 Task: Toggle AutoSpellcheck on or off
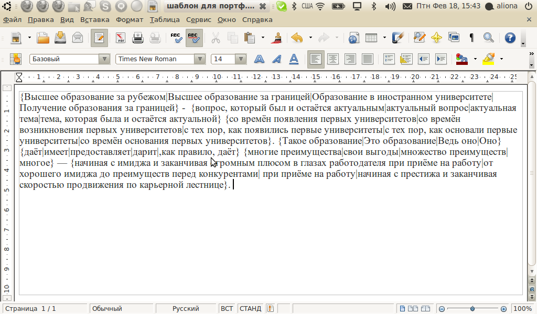[x=194, y=38]
